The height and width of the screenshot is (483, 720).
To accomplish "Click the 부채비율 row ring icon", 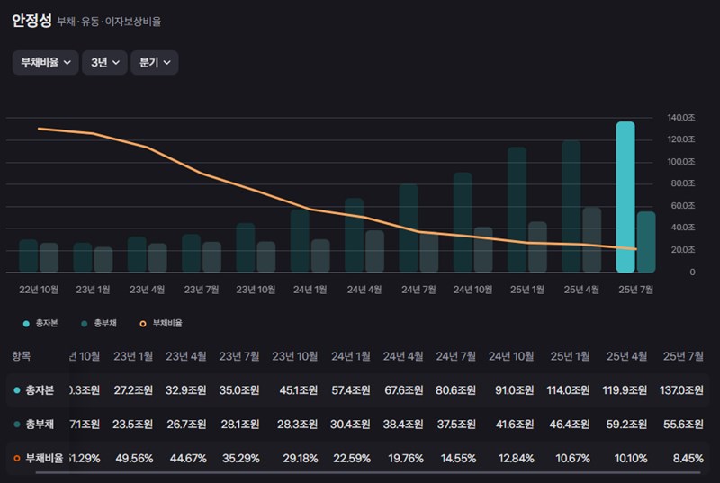I will click(17, 459).
